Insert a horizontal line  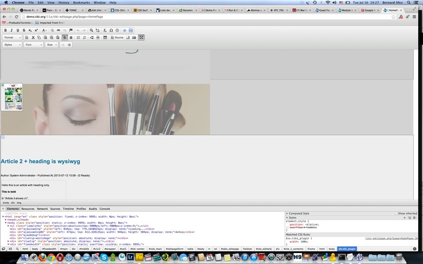98,37
